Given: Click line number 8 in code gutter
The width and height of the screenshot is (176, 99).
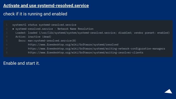Looking at the screenshot, I should point(7,53).
